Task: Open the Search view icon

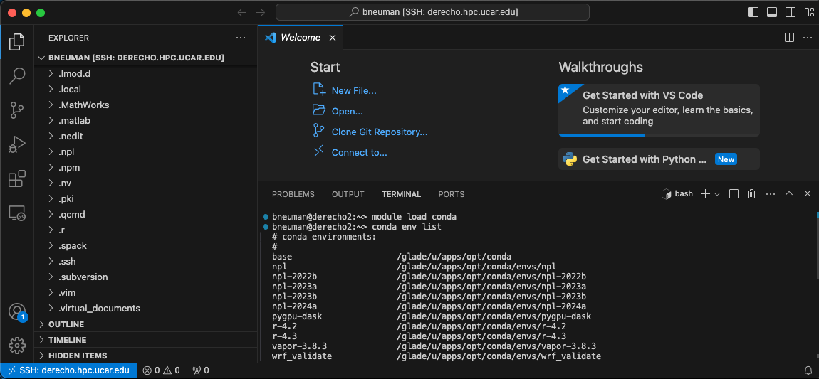Action: [16, 76]
